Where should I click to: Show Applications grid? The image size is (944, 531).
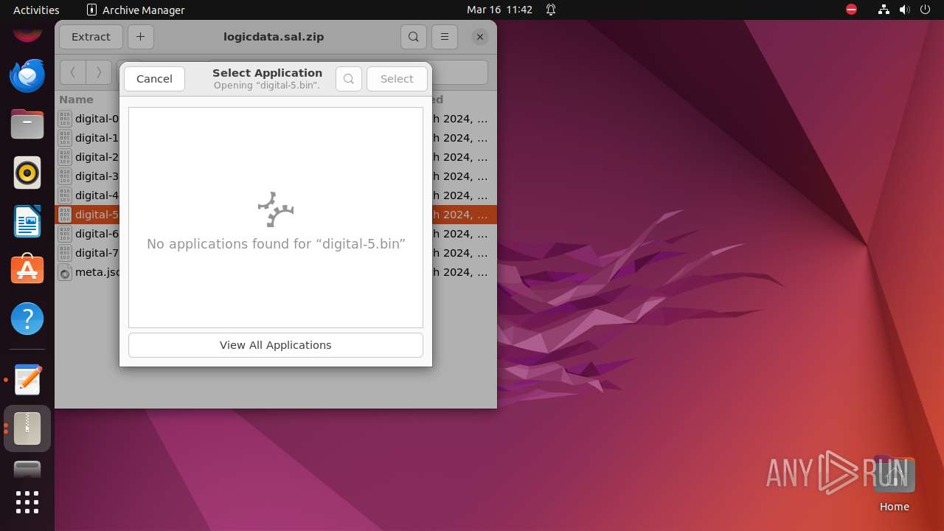27,502
